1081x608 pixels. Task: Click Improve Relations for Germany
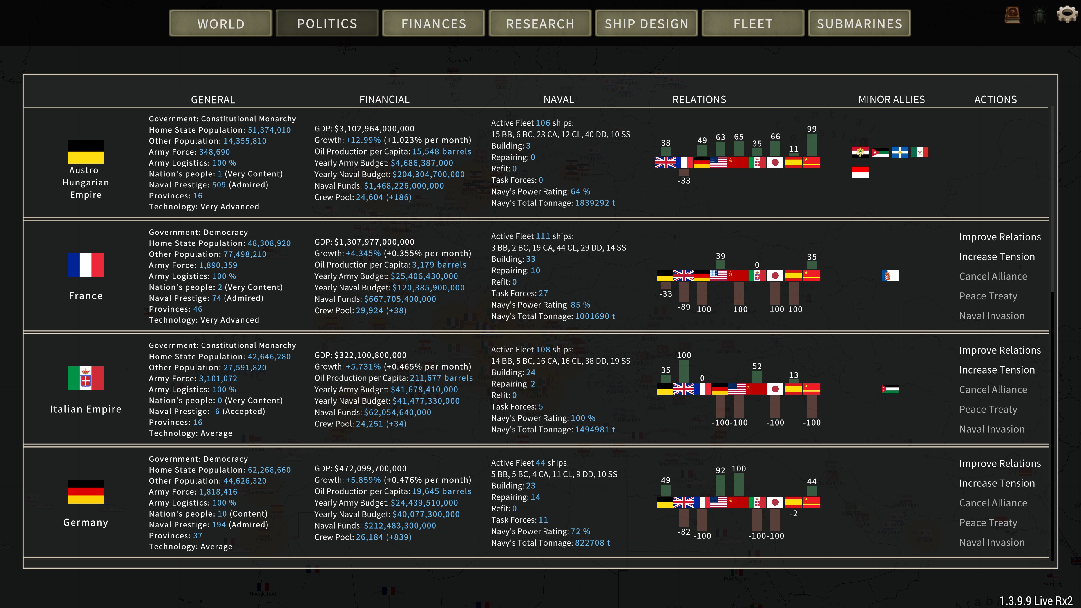coord(1000,464)
